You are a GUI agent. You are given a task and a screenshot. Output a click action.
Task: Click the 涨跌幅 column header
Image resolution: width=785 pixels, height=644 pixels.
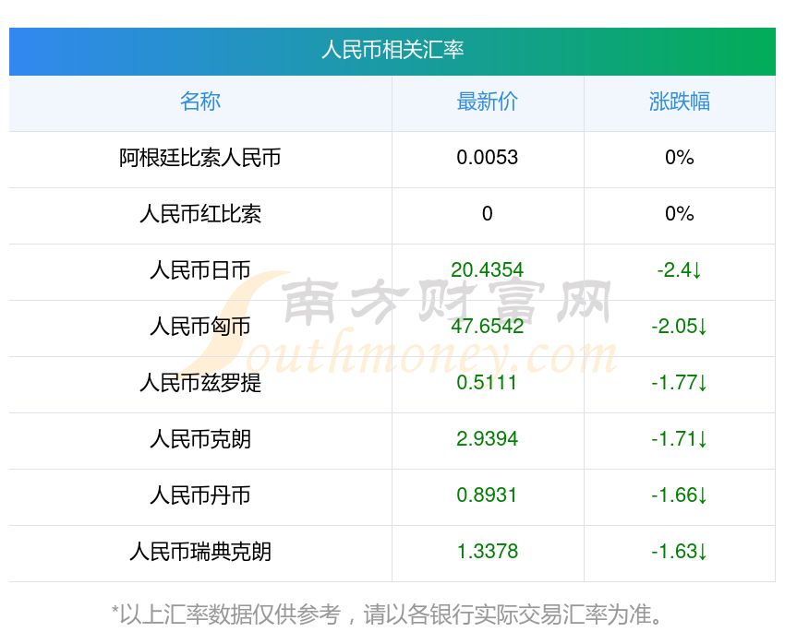[x=680, y=101]
